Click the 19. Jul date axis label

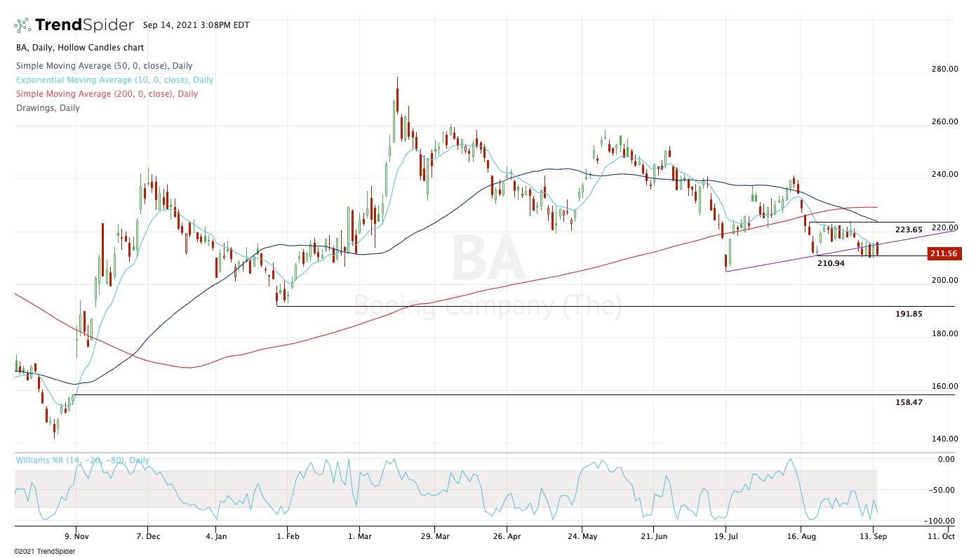click(x=726, y=535)
